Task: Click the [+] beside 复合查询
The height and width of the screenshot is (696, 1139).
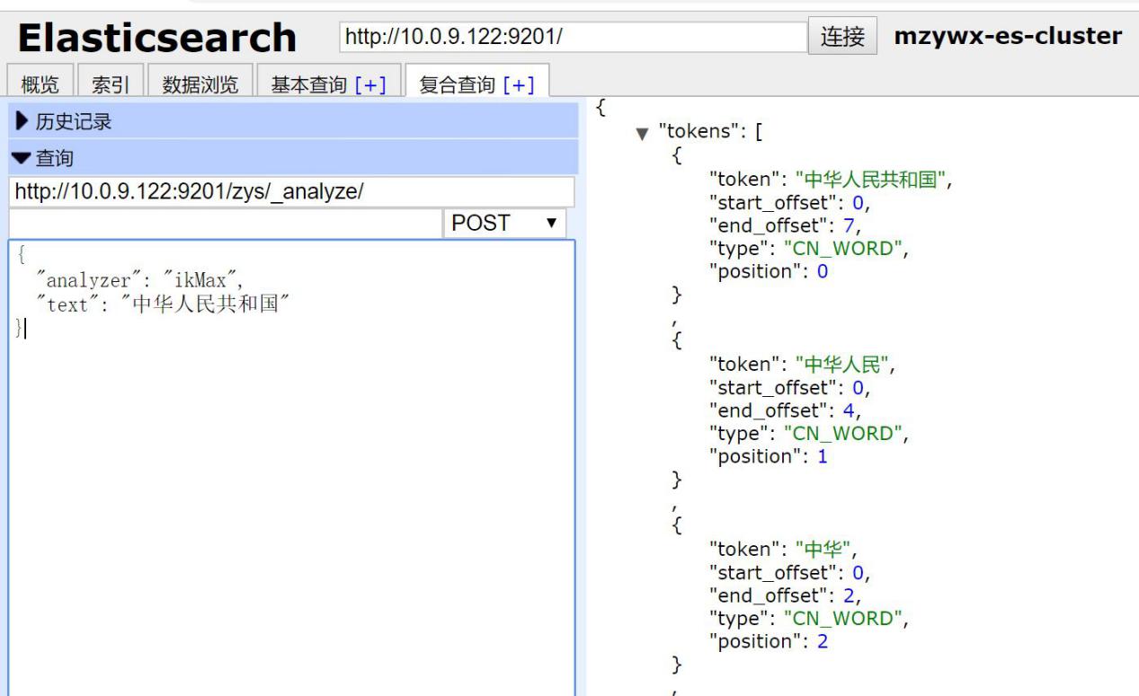Action: [519, 85]
